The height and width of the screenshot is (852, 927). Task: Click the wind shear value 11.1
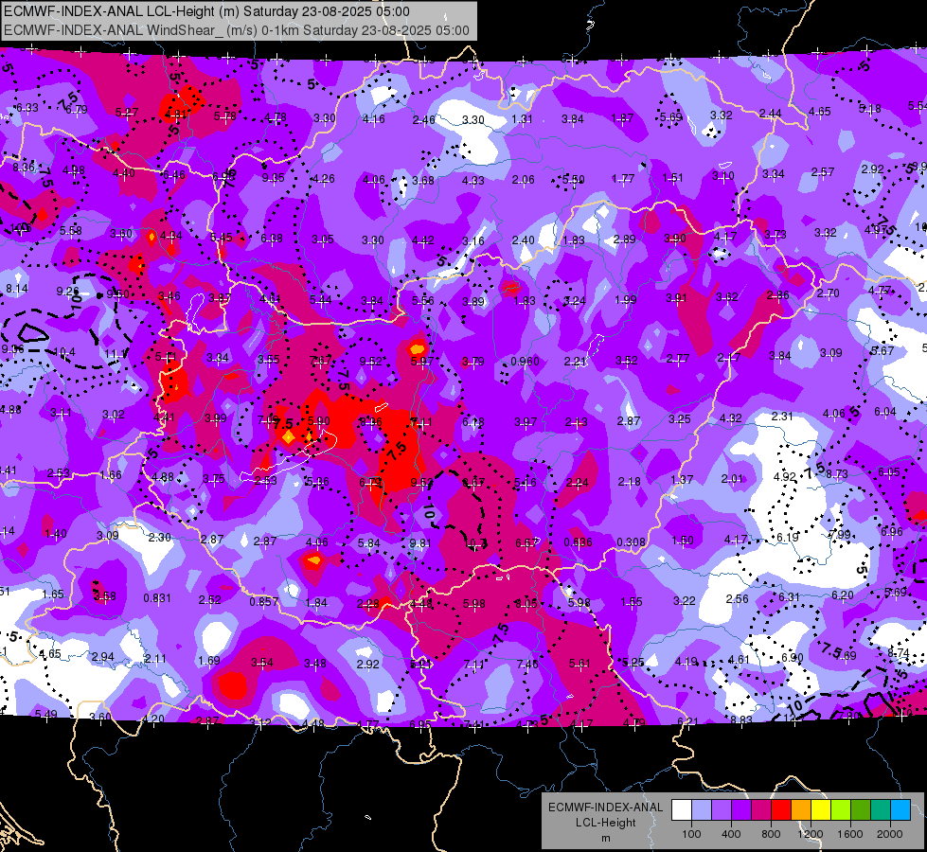(x=116, y=353)
